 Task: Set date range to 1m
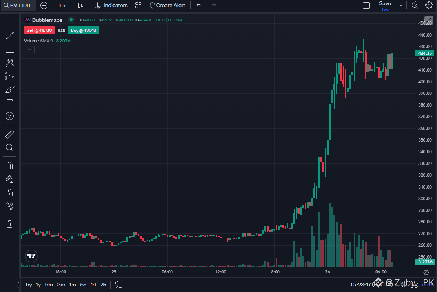click(x=72, y=285)
